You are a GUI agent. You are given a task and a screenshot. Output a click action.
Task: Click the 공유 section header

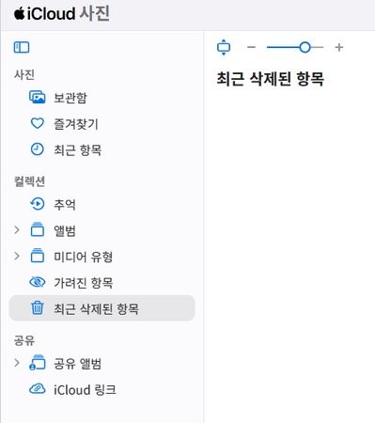coord(24,340)
